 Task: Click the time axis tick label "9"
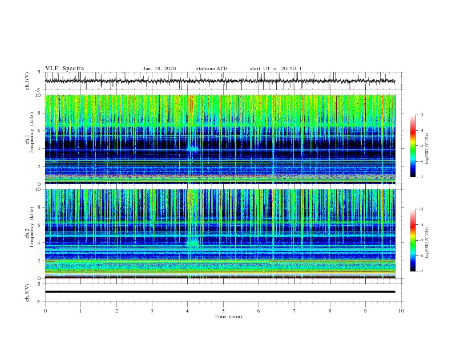pos(365,311)
